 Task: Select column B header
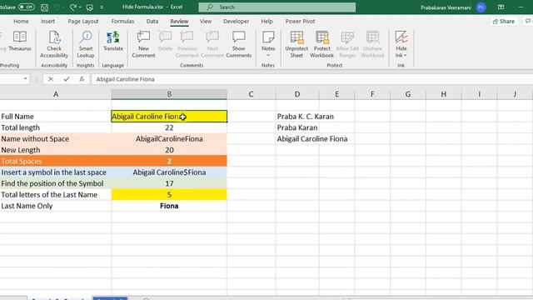coord(169,94)
